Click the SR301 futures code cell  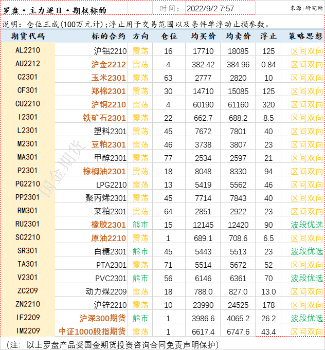point(27,251)
